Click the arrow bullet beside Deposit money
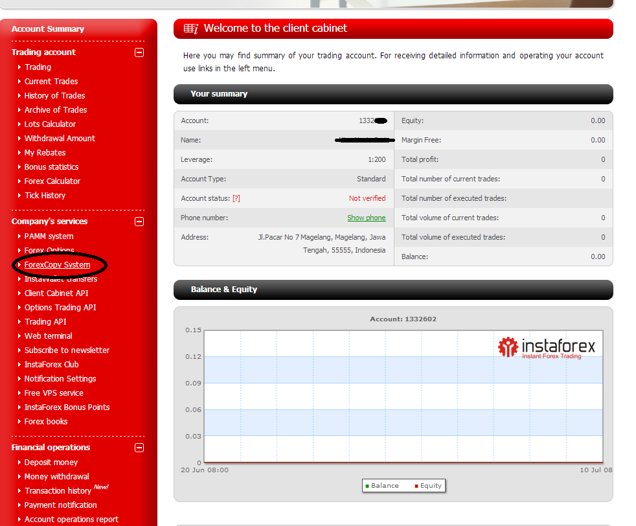The height and width of the screenshot is (526, 636). pyautogui.click(x=19, y=462)
